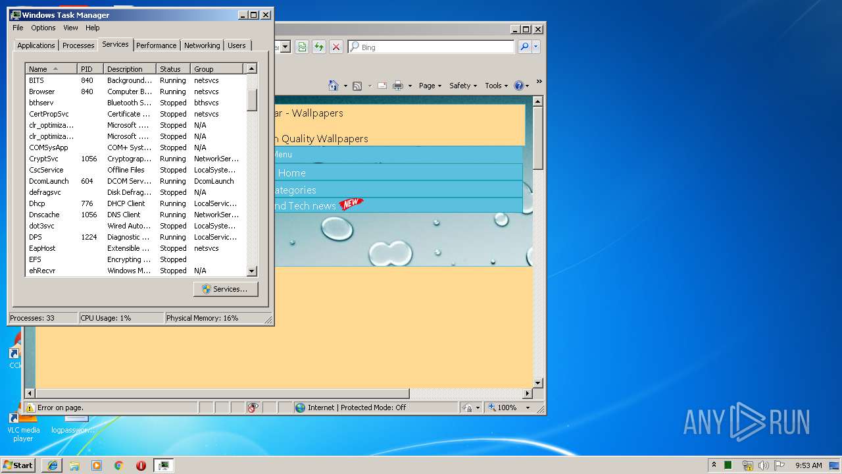Open the Page menu
The height and width of the screenshot is (474, 842).
coord(430,86)
